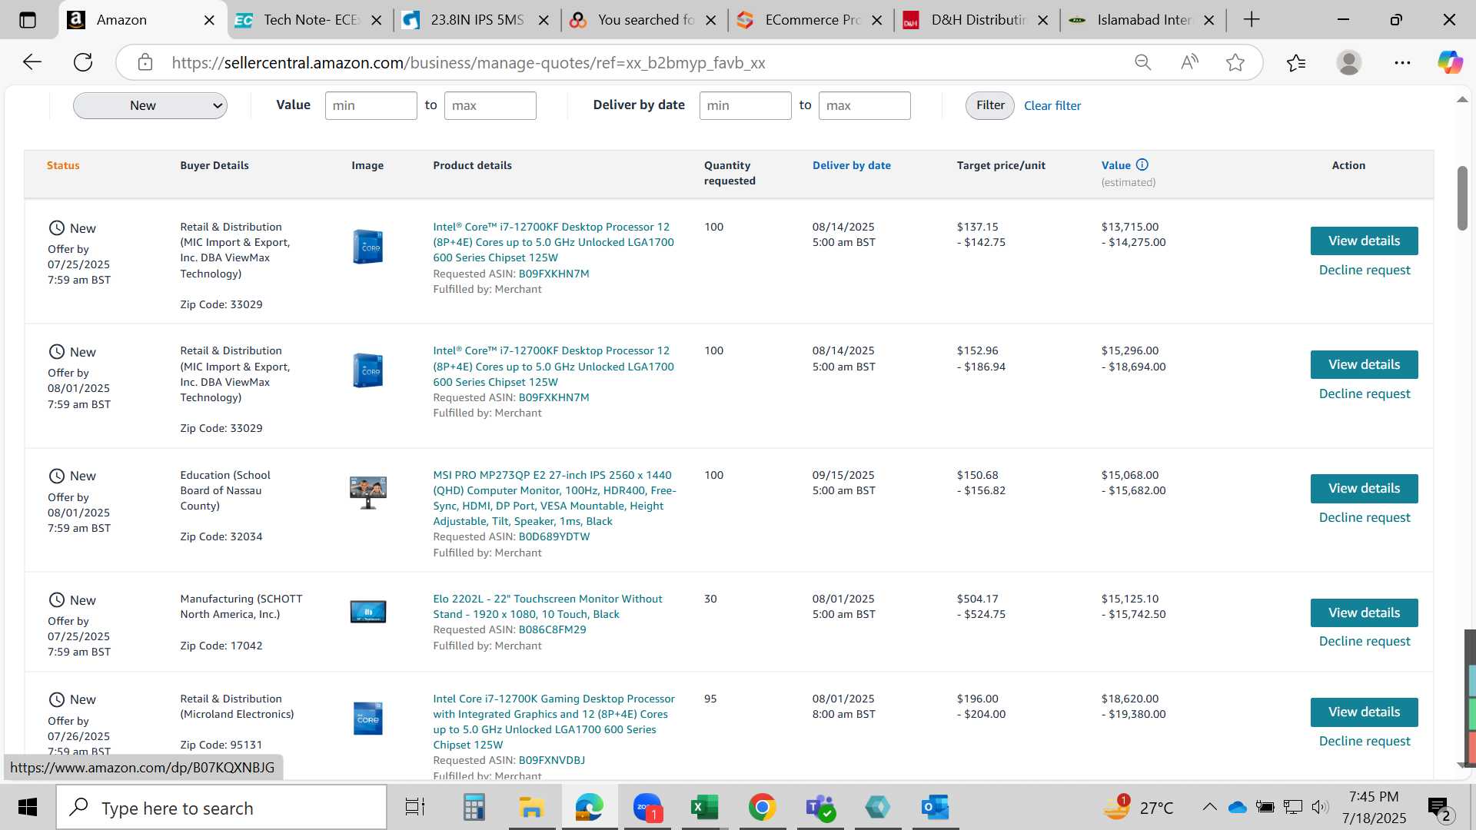Show hidden tray icons chevron
1476x830 pixels.
coord(1209,807)
